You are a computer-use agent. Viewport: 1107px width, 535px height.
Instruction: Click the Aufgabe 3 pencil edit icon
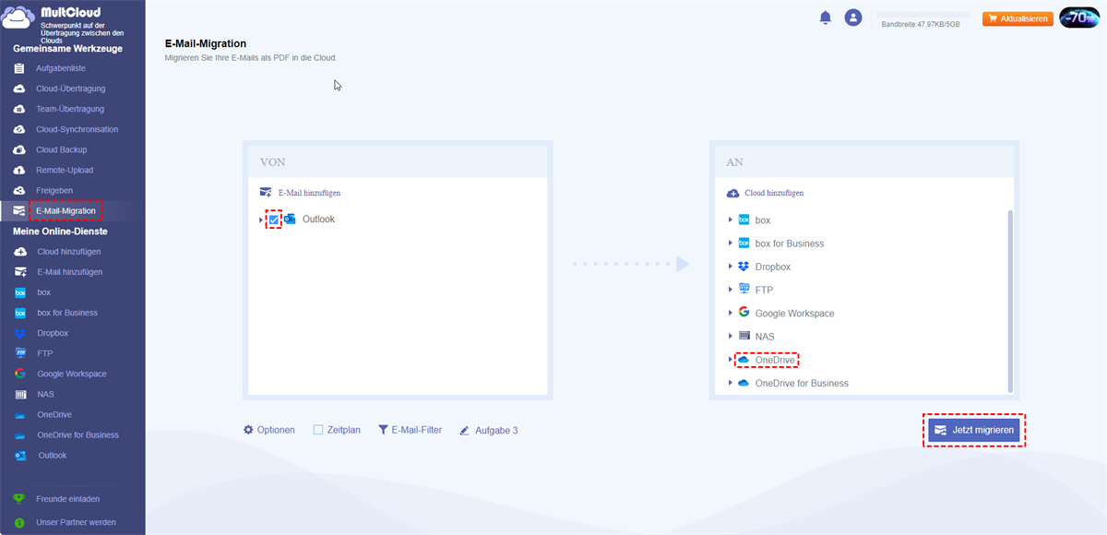[465, 431]
